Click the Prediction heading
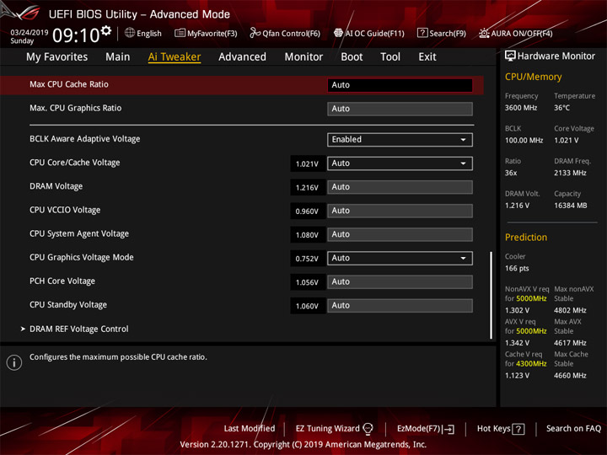 (526, 237)
